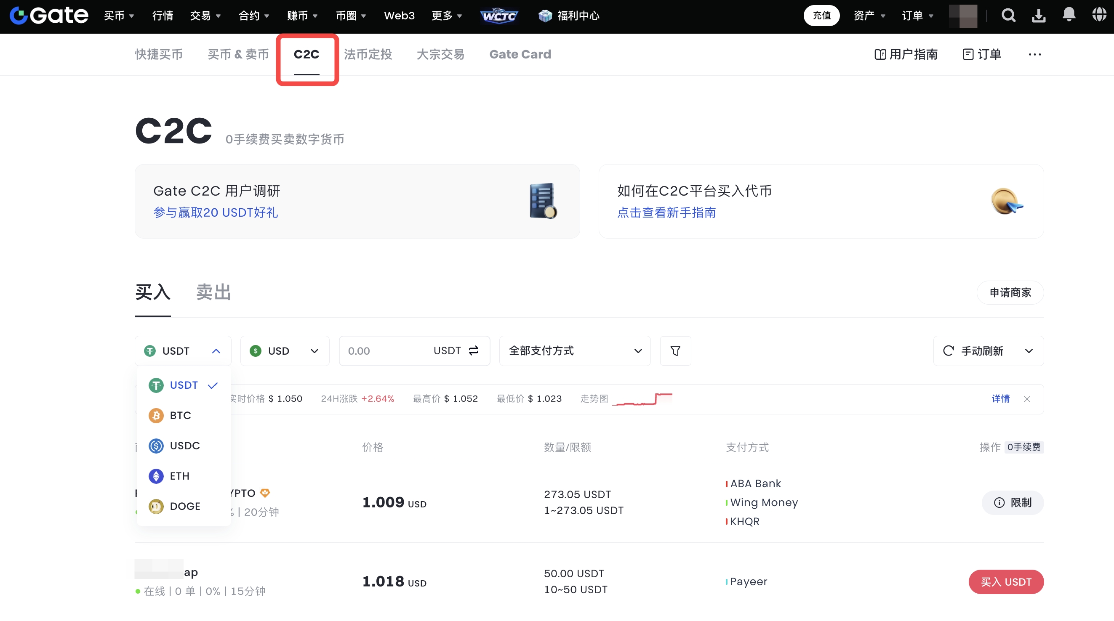Viewport: 1114px width, 621px height.
Task: Close the USDT price info bar
Action: (x=1027, y=399)
